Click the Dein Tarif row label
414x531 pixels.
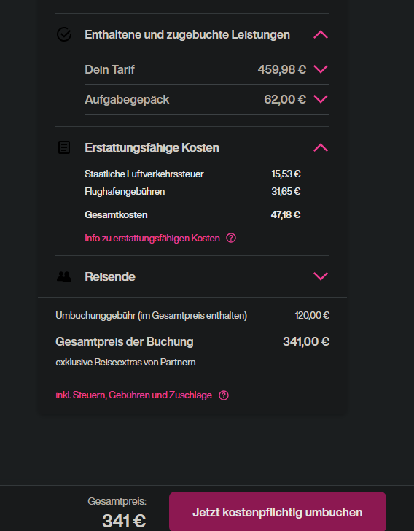(x=109, y=69)
